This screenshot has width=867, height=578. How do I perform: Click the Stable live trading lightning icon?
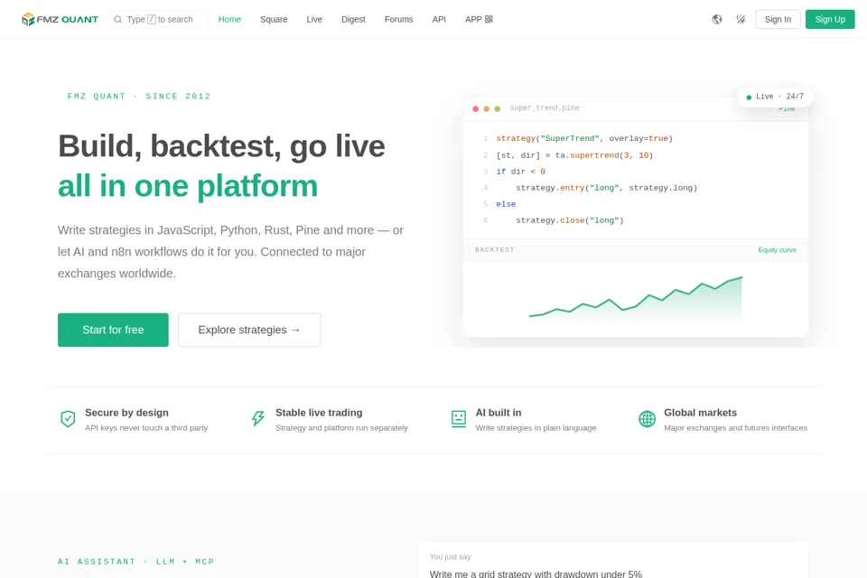click(x=258, y=419)
